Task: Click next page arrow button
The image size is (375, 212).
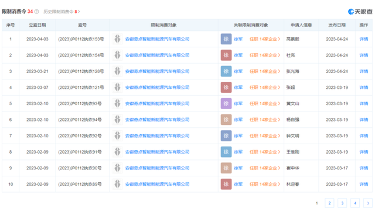Action: [368, 203]
